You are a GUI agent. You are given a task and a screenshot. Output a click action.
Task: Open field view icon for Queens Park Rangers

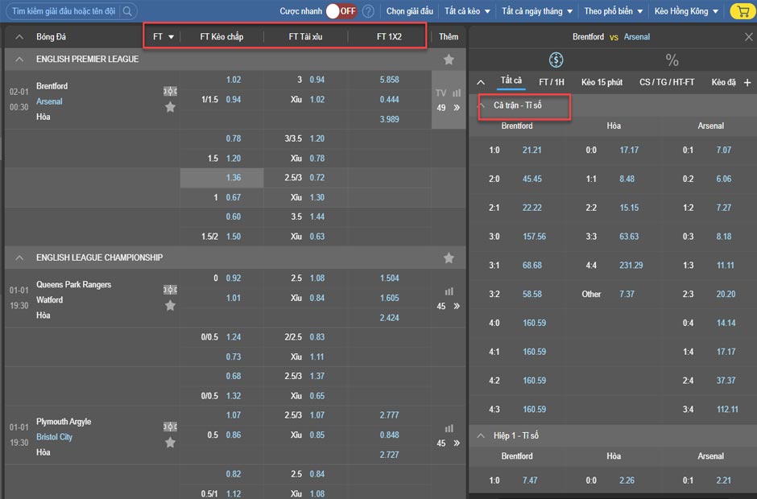(170, 289)
